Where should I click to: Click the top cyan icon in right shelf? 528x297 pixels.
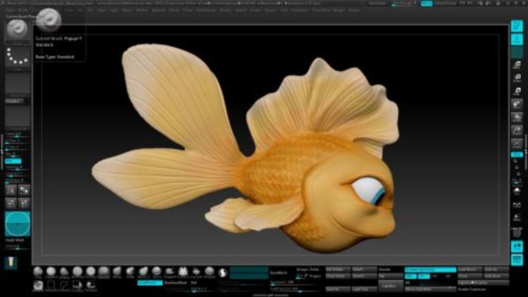pyautogui.click(x=517, y=26)
